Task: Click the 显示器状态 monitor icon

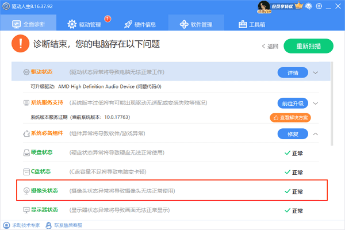Action: (x=26, y=210)
